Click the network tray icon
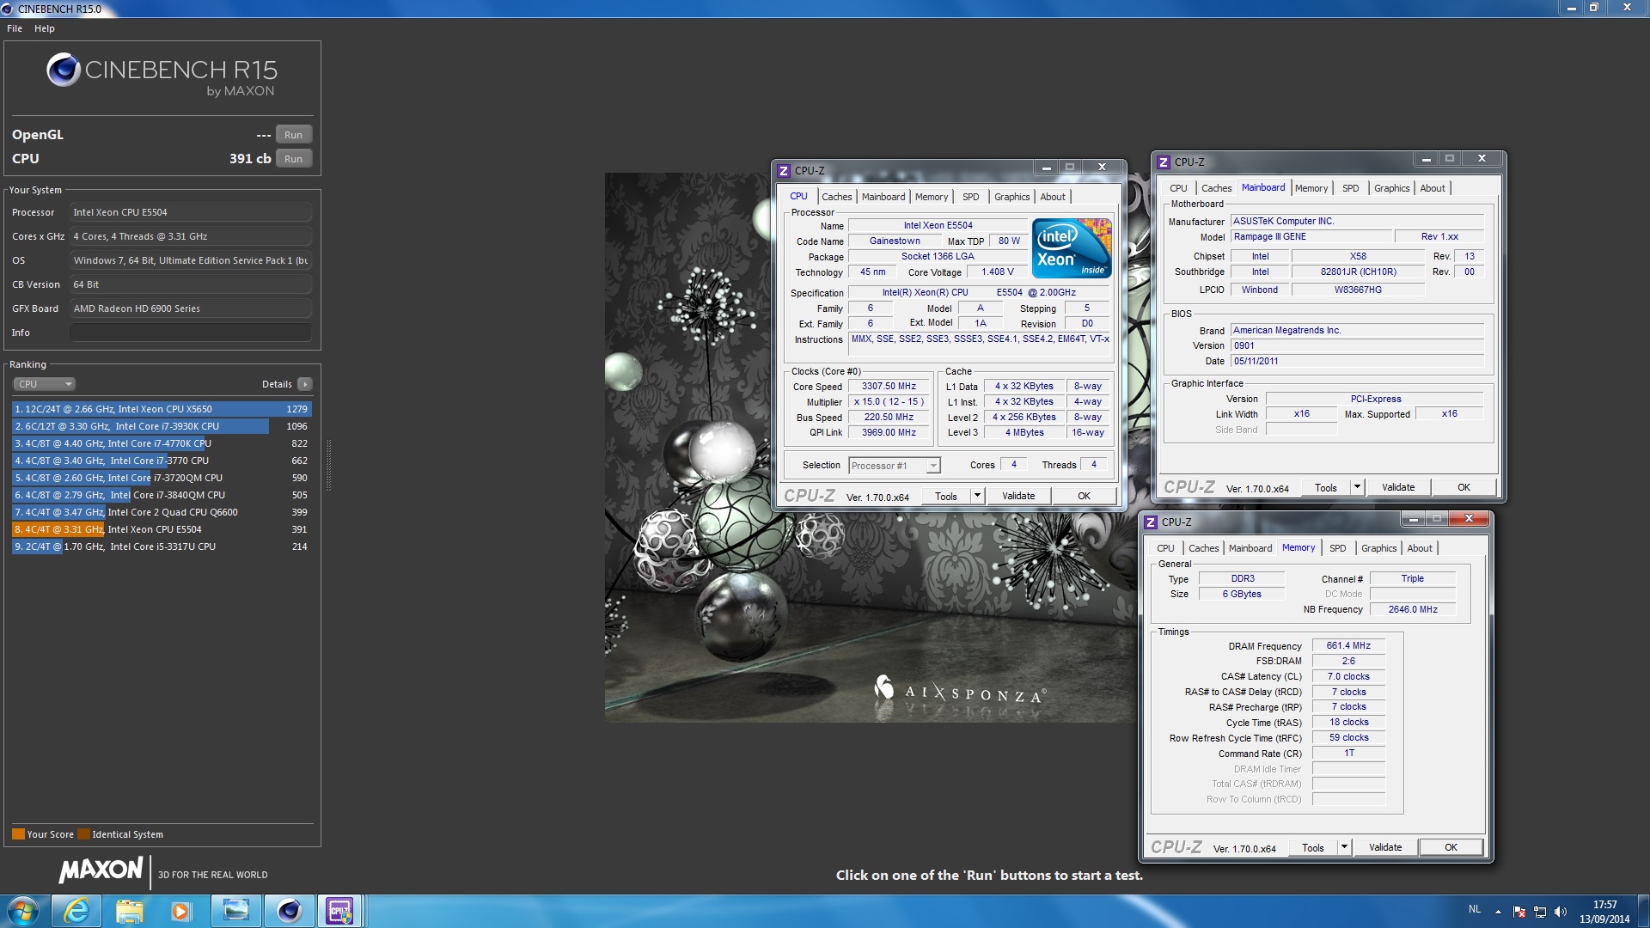Image resolution: width=1650 pixels, height=928 pixels. pyautogui.click(x=1540, y=912)
